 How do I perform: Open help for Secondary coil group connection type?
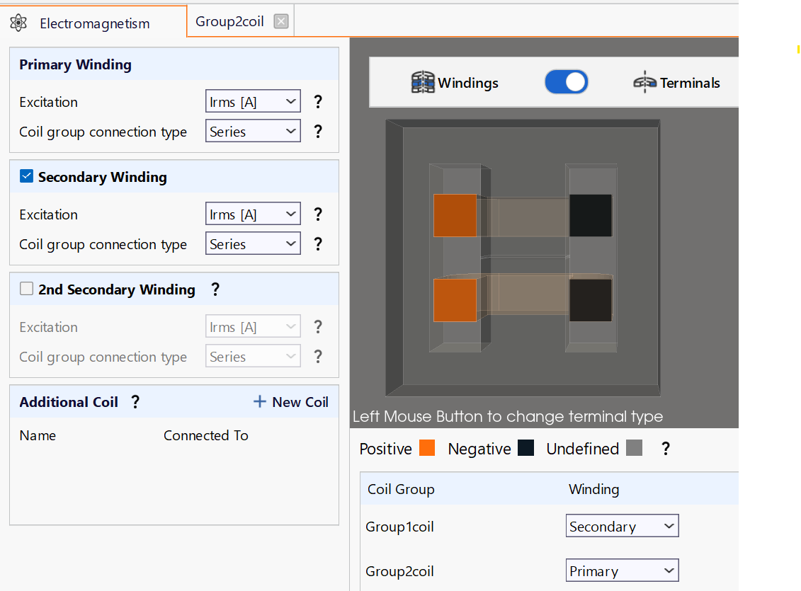[x=318, y=244]
